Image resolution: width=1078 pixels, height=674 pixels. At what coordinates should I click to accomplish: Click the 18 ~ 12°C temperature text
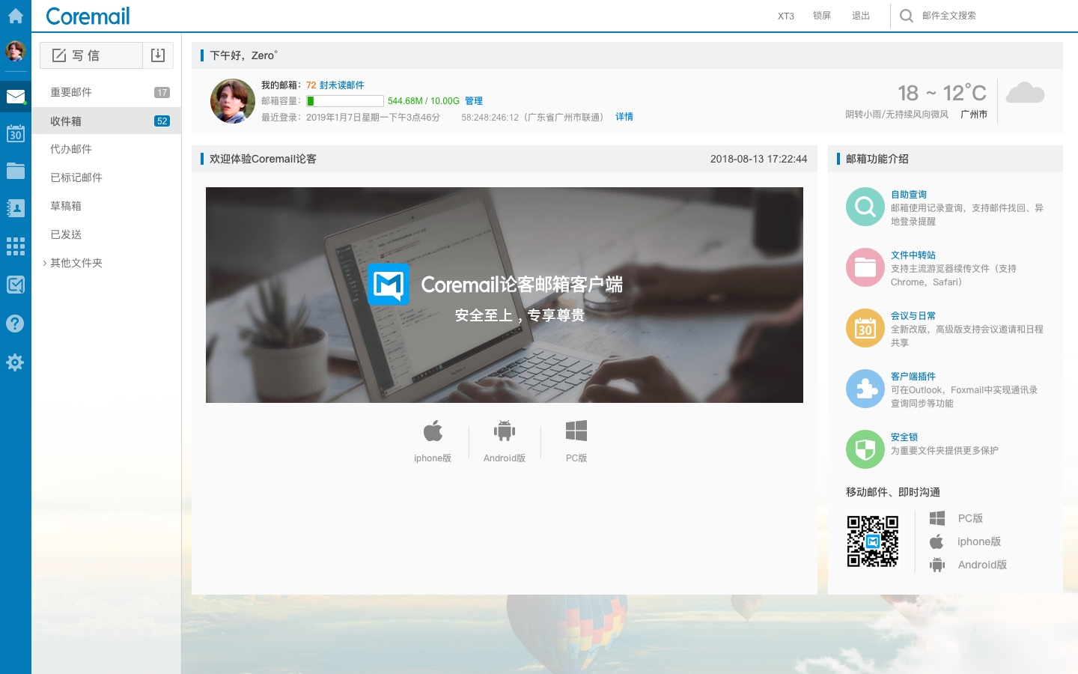(x=943, y=93)
